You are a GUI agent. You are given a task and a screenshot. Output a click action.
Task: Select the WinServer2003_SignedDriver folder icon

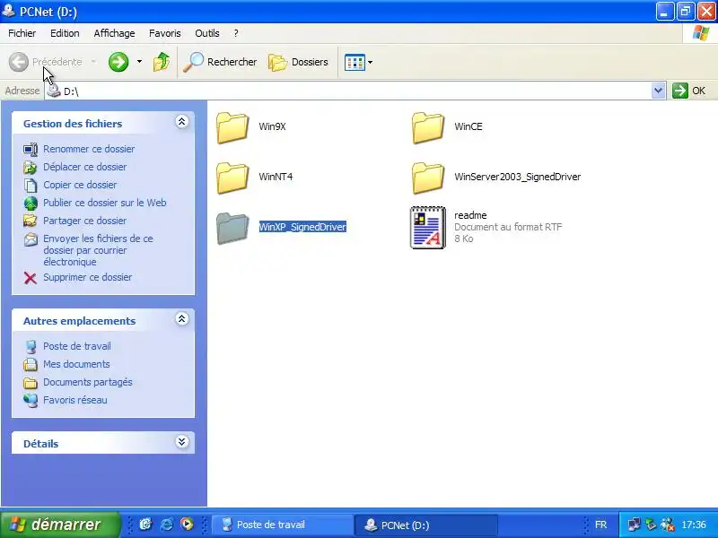point(428,178)
